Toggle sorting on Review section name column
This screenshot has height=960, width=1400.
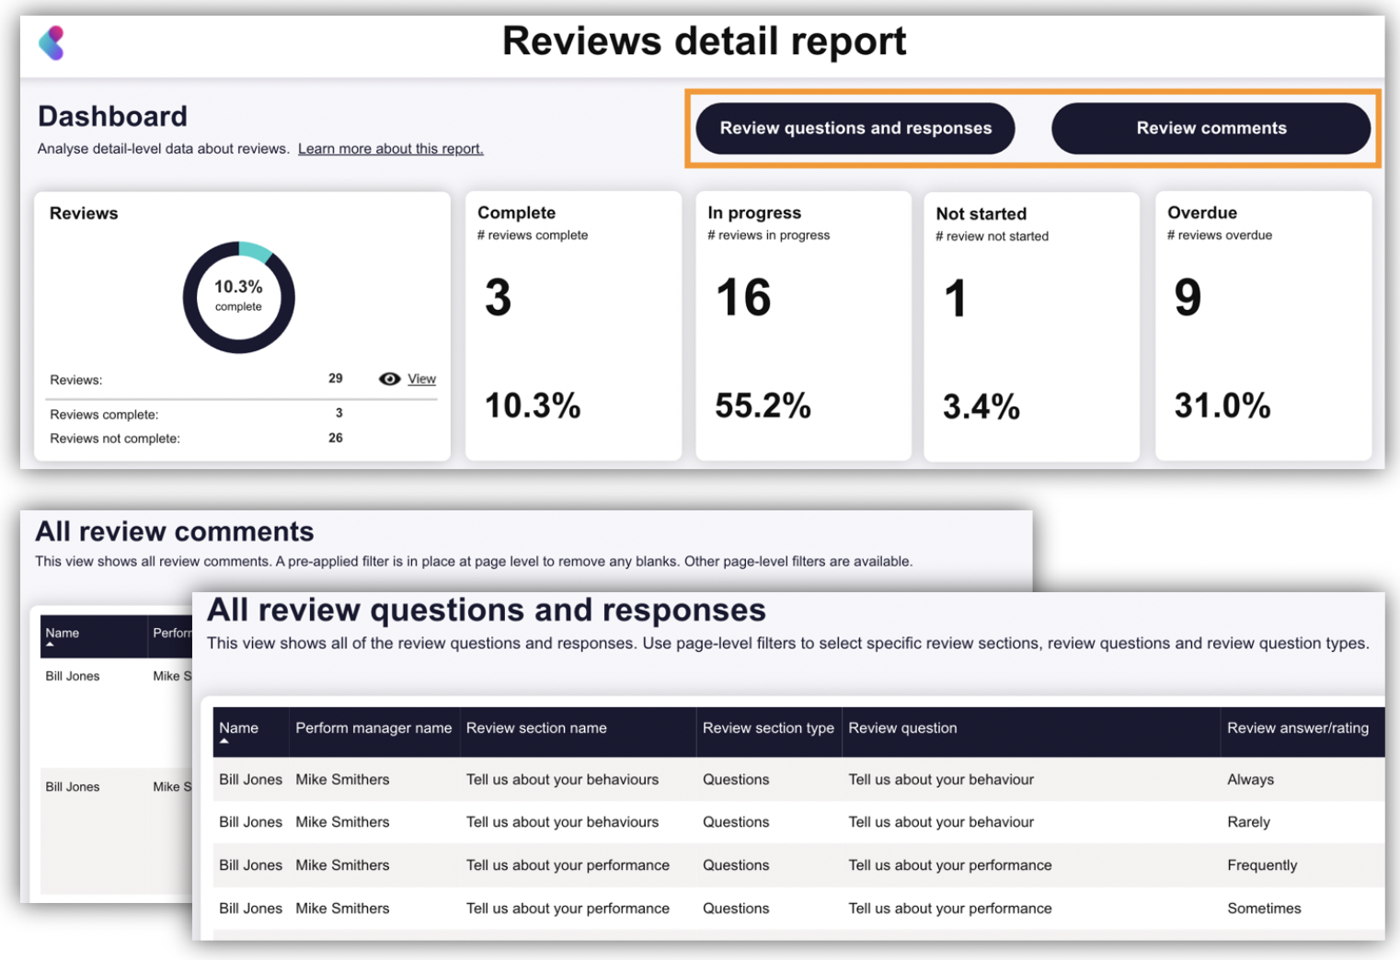tap(535, 727)
